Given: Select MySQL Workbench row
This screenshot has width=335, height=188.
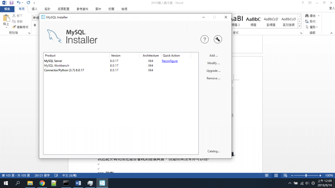Looking at the screenshot, I should pos(121,65).
